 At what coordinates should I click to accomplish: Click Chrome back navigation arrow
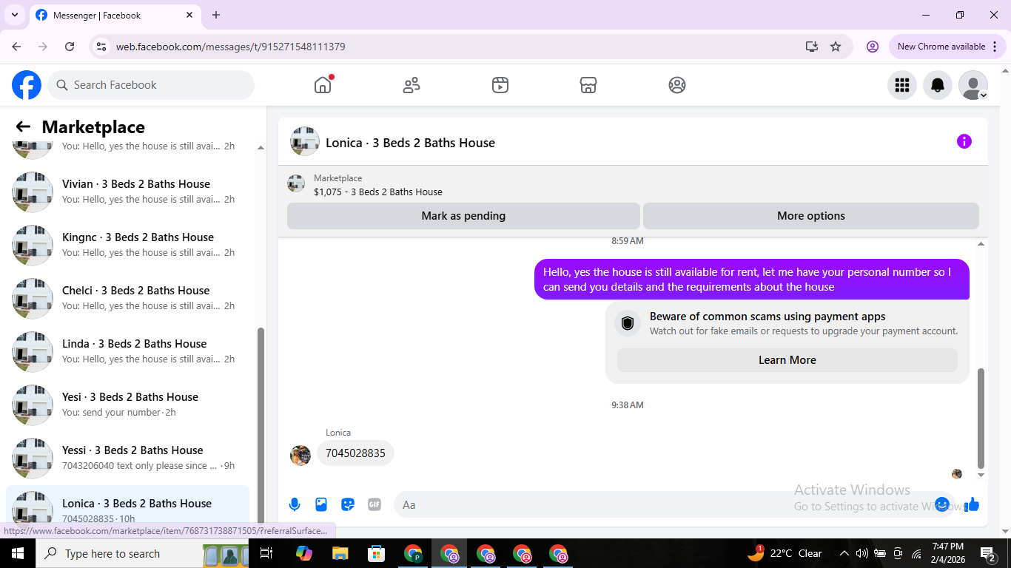pos(16,47)
